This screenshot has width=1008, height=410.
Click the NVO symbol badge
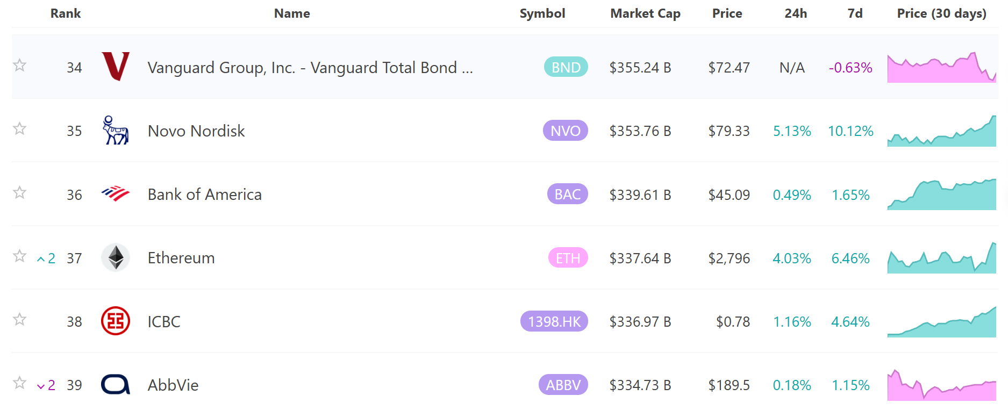pyautogui.click(x=566, y=130)
